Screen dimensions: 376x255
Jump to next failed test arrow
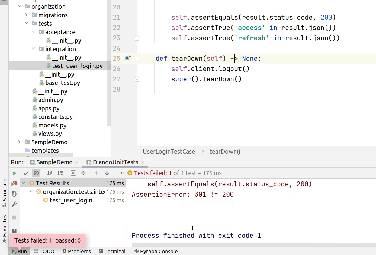[107, 173]
